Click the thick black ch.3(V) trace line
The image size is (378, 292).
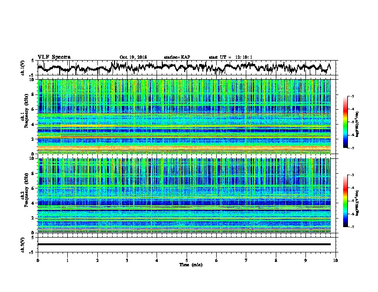184,244
